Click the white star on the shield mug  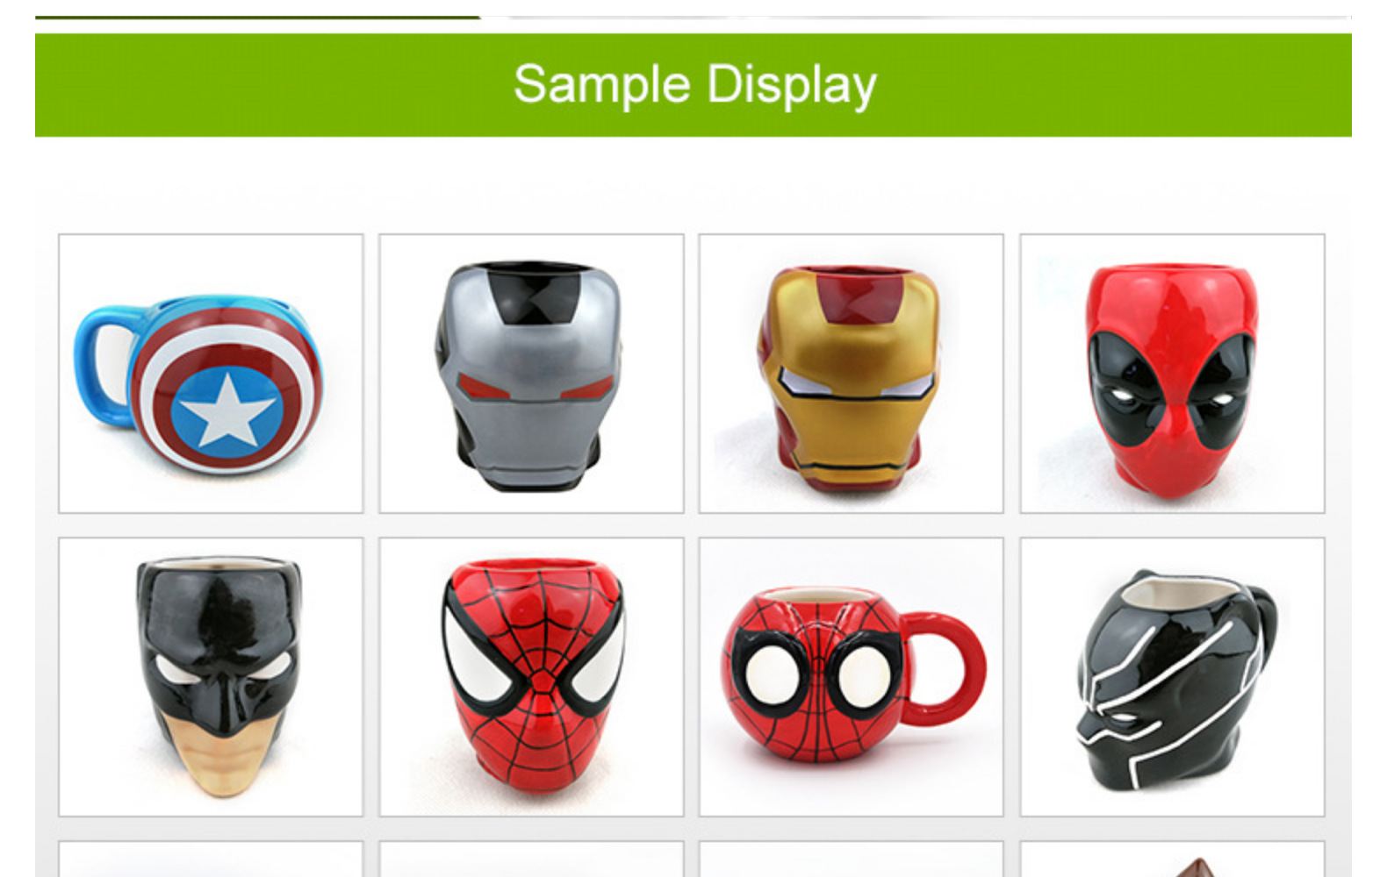pos(226,410)
